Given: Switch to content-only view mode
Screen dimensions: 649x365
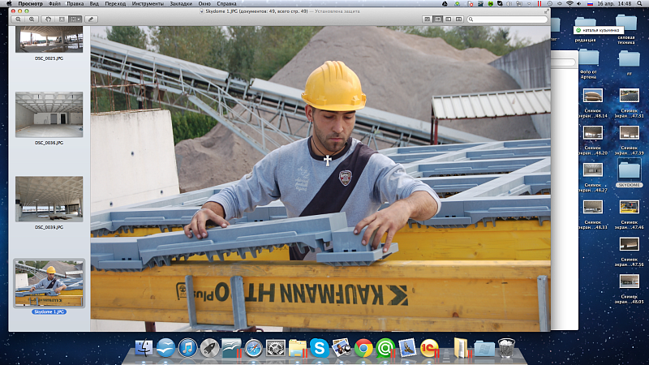Looking at the screenshot, I should 428,18.
